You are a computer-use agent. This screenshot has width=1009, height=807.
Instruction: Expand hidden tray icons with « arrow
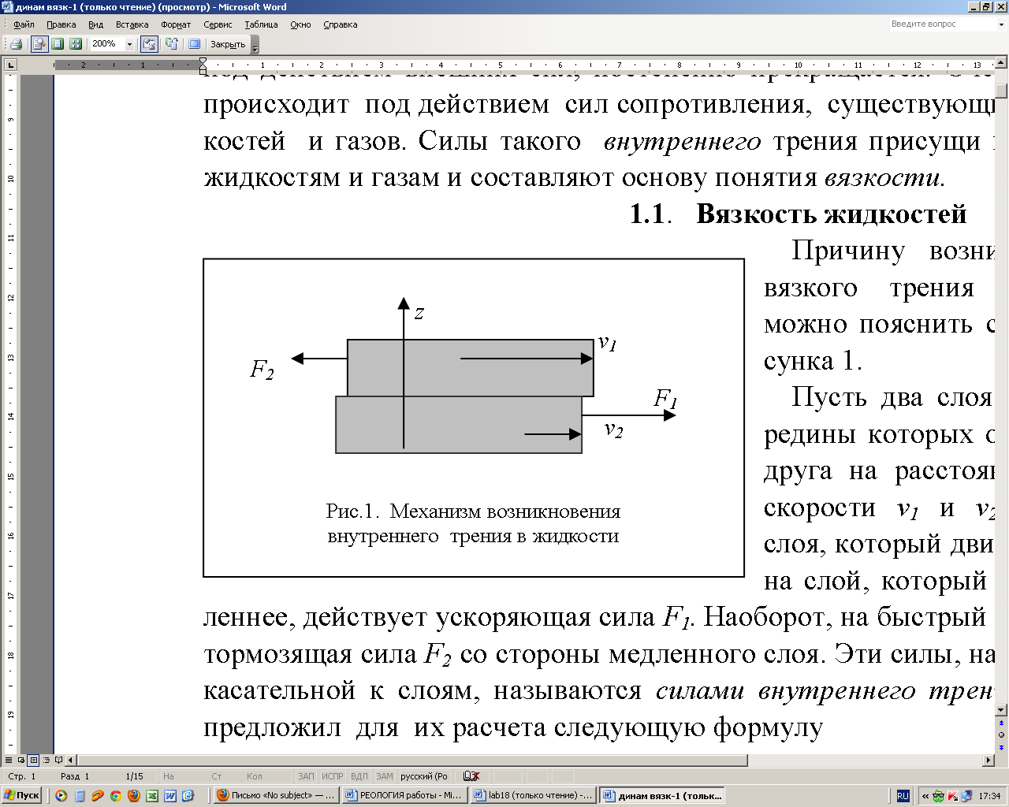[x=925, y=796]
